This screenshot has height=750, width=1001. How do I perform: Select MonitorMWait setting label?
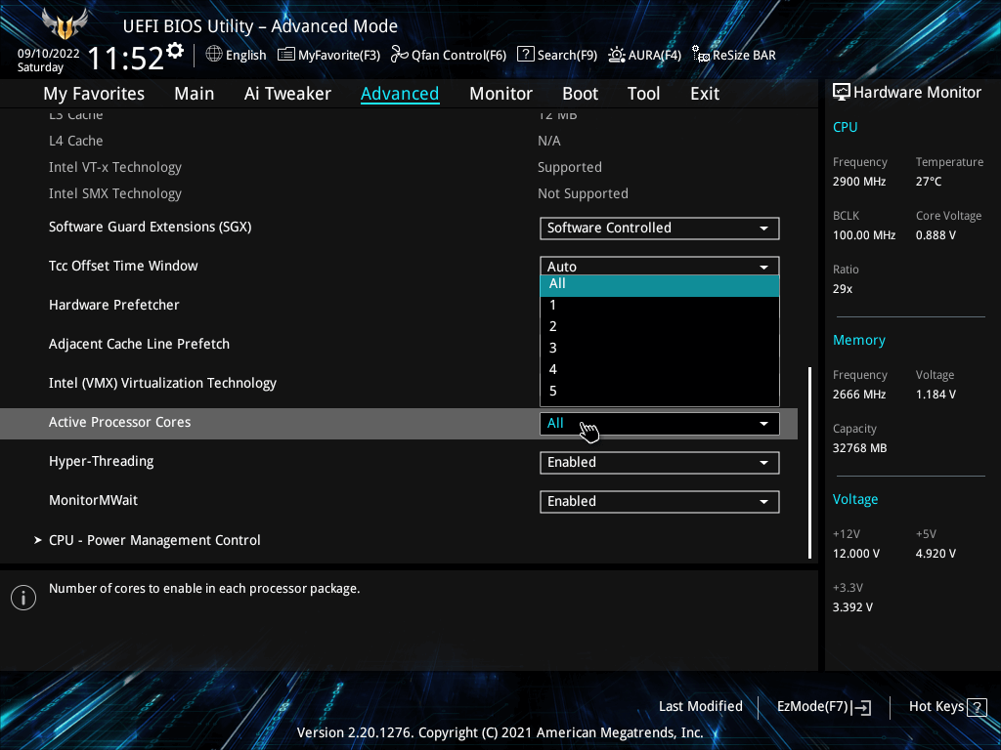pyautogui.click(x=93, y=501)
